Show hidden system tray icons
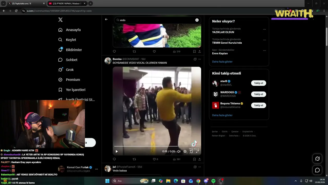 pos(295,181)
